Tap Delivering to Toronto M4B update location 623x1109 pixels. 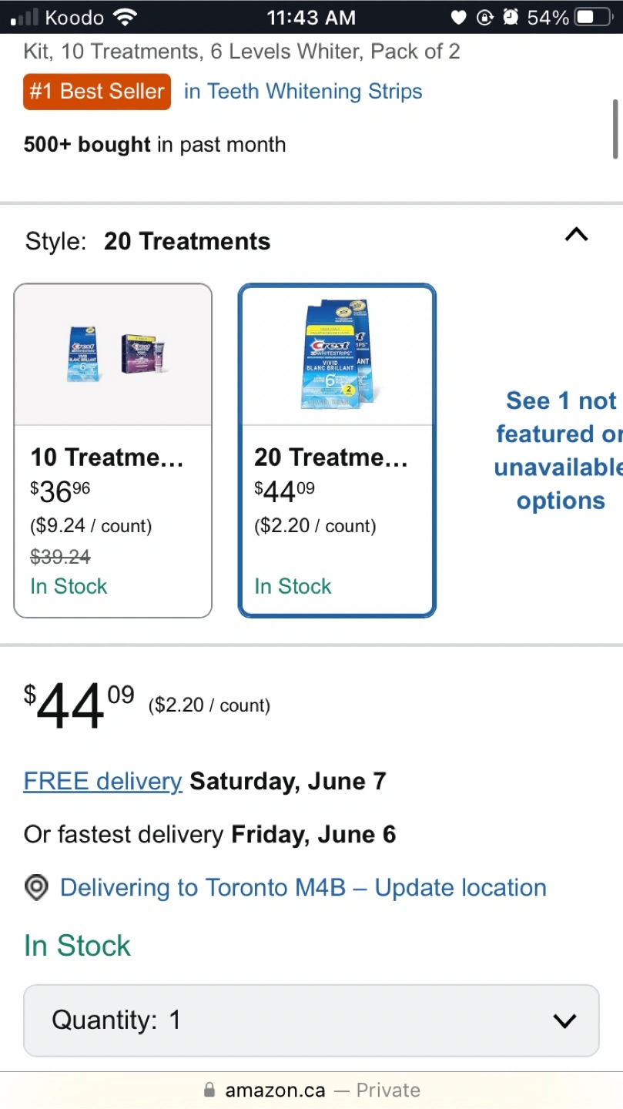point(303,888)
